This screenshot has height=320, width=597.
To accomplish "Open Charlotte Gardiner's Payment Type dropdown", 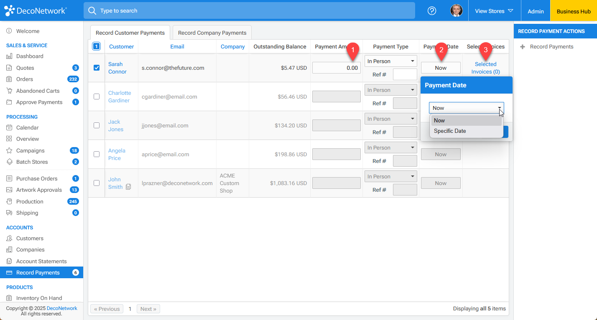I will (x=391, y=90).
